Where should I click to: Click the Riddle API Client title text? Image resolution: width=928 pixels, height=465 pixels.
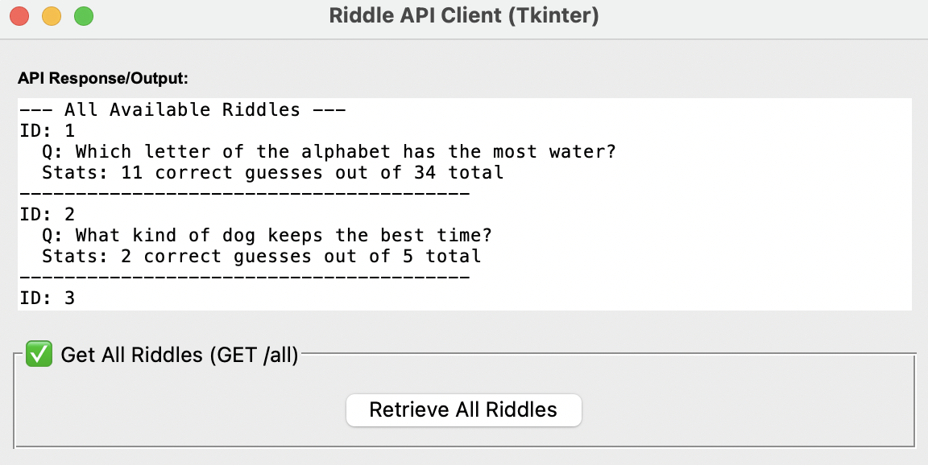pyautogui.click(x=464, y=15)
